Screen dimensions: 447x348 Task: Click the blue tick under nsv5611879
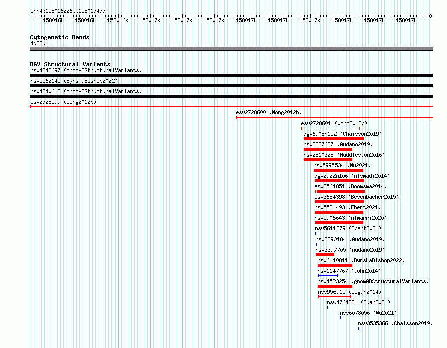[316, 234]
